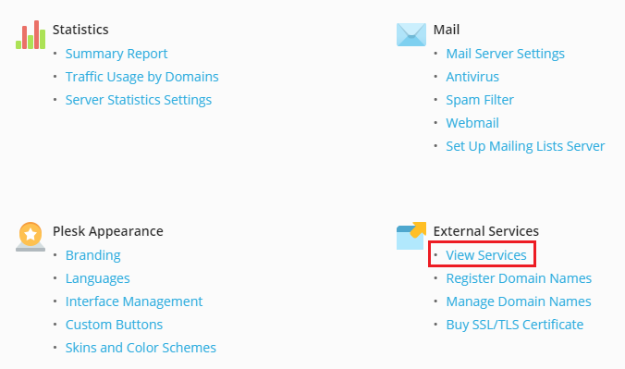The height and width of the screenshot is (369, 625).
Task: Open Traffic Usage by Domains
Action: pos(141,77)
